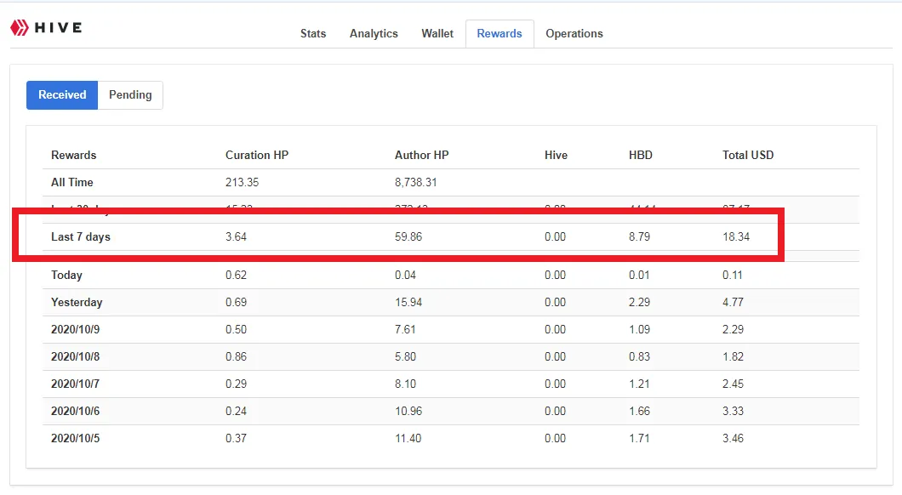The height and width of the screenshot is (495, 902).
Task: Click 2020/10/9 author HP 7.61
Action: (x=405, y=329)
